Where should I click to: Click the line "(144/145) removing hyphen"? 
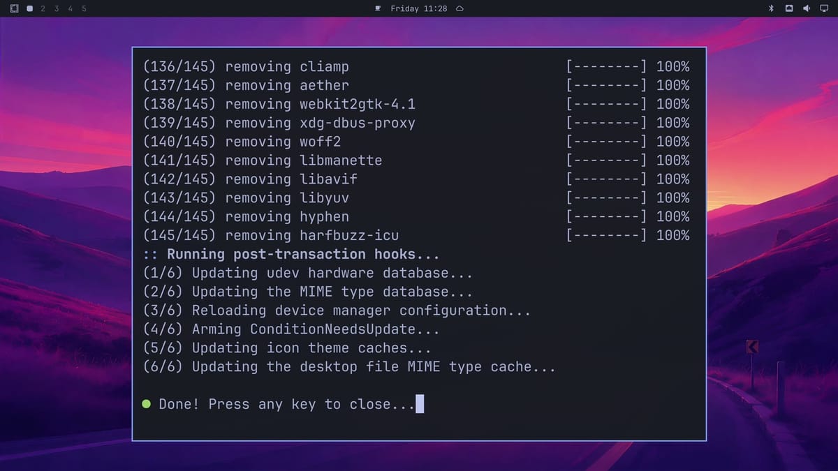[x=246, y=217]
